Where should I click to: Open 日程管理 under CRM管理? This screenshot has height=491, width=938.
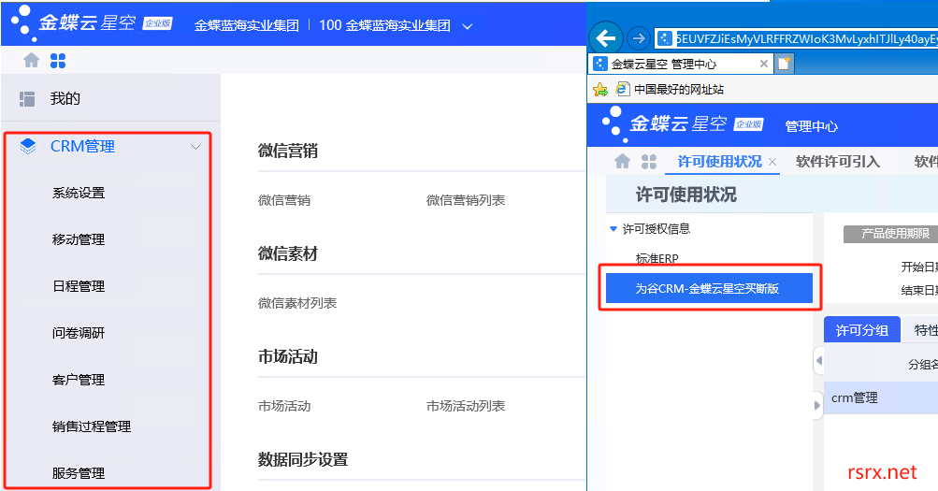point(79,286)
